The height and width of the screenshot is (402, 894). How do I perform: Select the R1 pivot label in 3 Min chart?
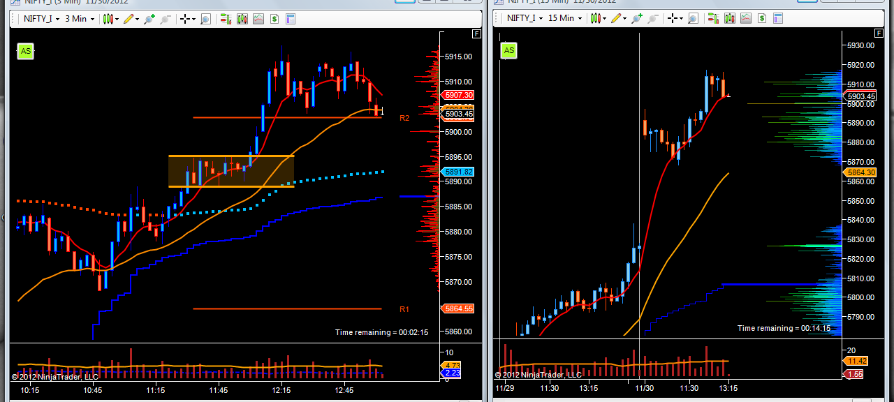coord(404,309)
